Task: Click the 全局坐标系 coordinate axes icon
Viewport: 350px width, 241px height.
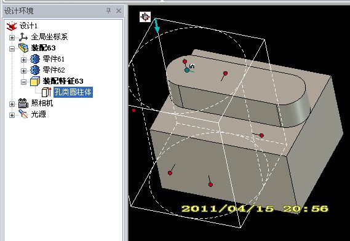Action: pos(23,37)
